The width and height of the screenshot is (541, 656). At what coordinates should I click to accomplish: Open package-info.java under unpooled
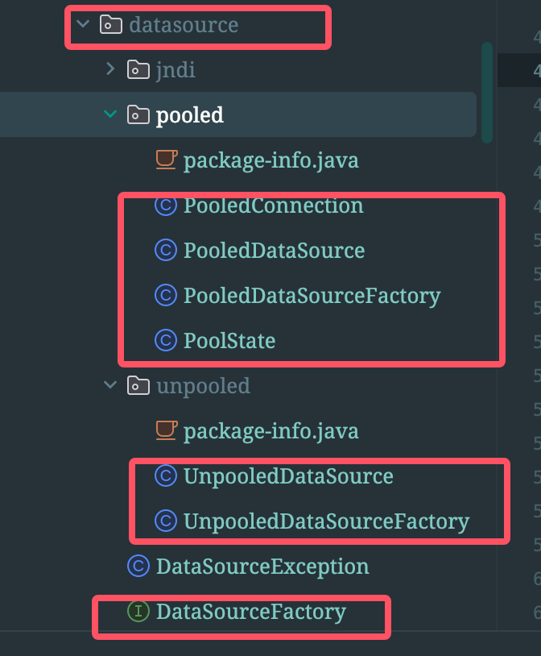pyautogui.click(x=270, y=430)
